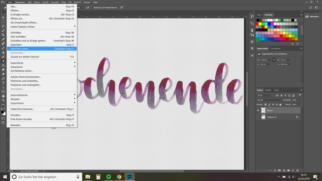
Task: Switch to the Kanäle tab
Action: click(268, 90)
